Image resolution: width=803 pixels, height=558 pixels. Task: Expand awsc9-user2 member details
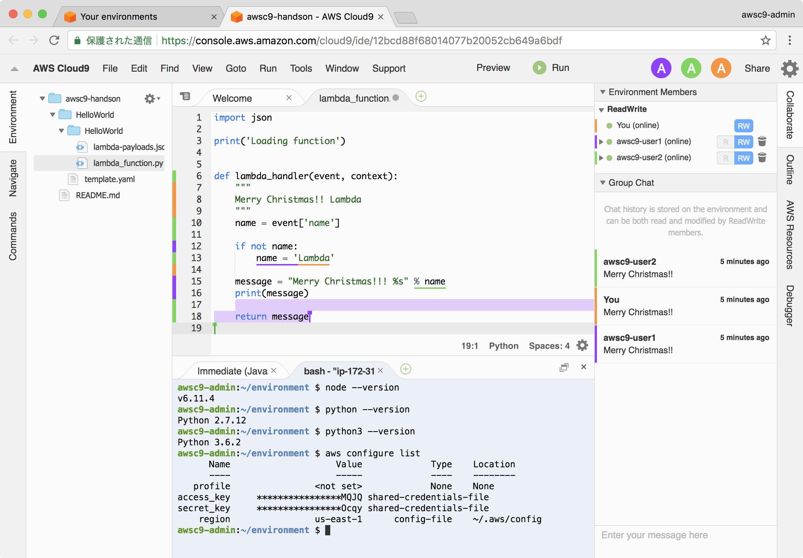click(x=601, y=158)
